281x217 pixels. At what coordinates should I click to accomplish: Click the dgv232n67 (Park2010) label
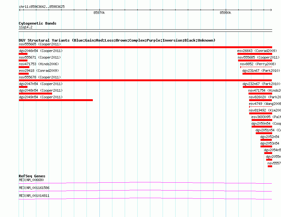point(261,84)
